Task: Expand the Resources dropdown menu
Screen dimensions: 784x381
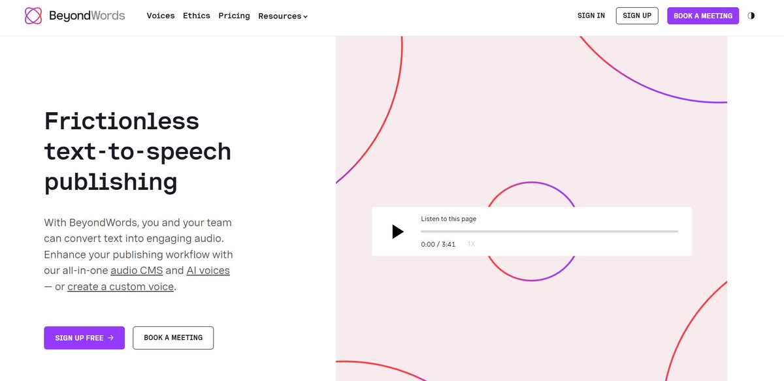Action: coord(283,16)
